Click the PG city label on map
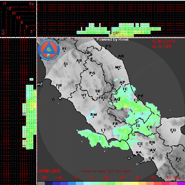Screen dimensions: 185x185 92,73
